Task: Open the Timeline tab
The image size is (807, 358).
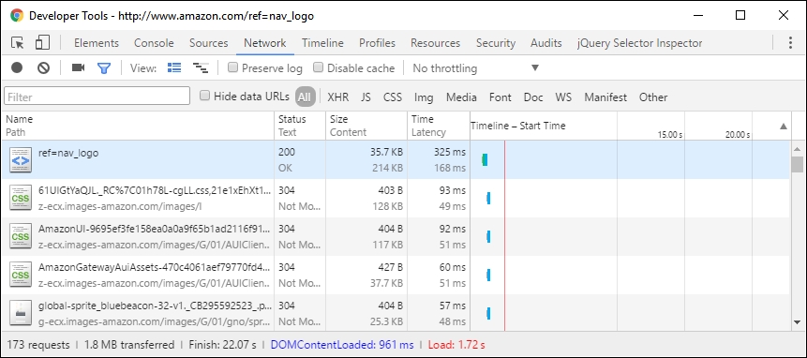Action: (x=322, y=43)
